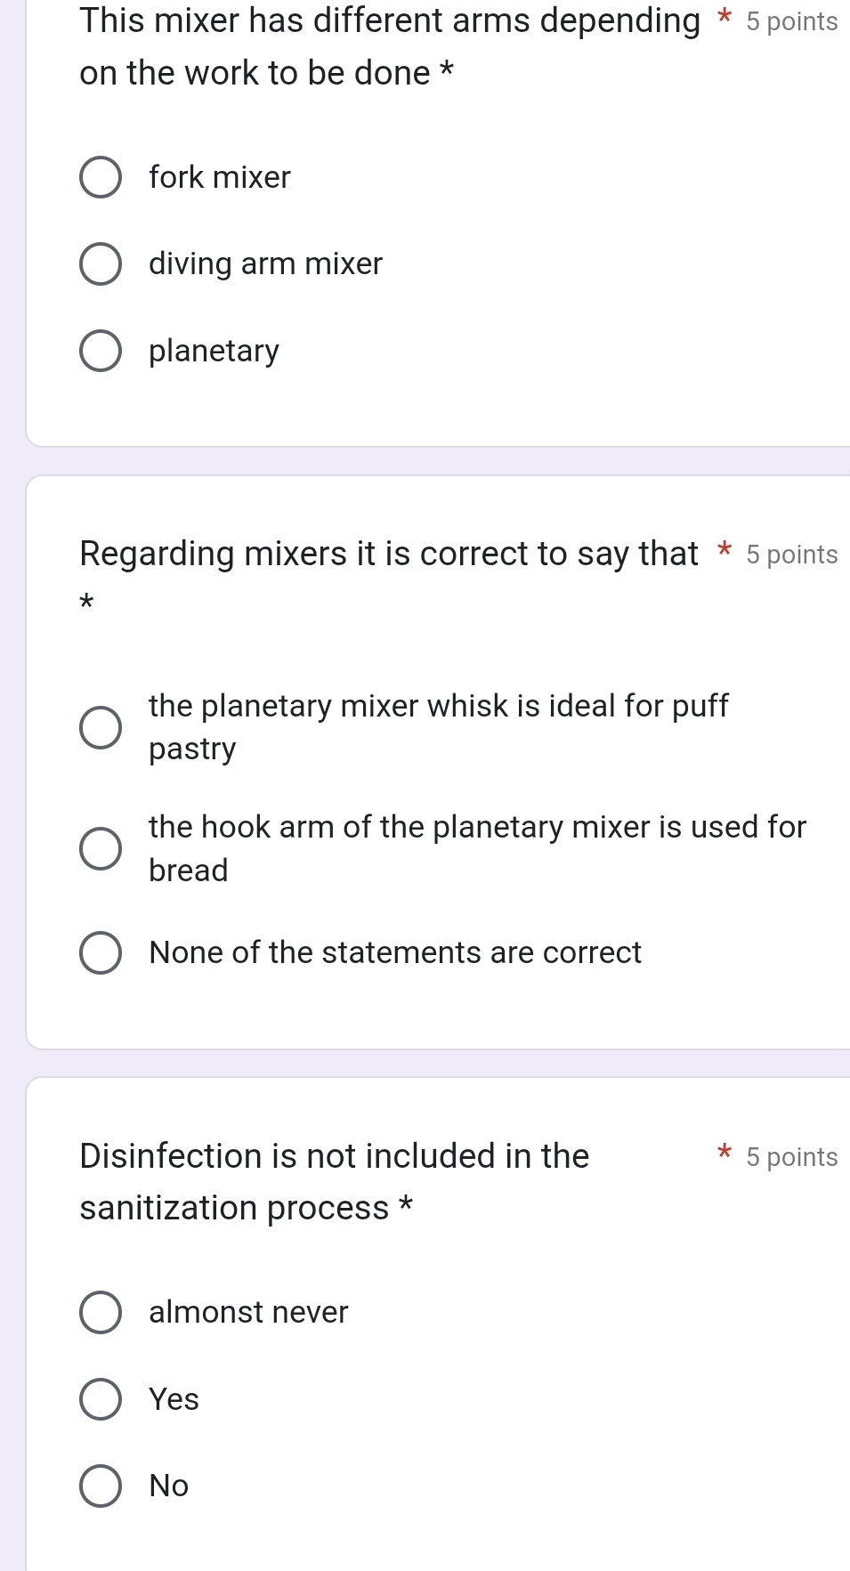This screenshot has height=1571, width=850.
Task: Click the "This mixer has different arms" question title
Action: coord(390,46)
